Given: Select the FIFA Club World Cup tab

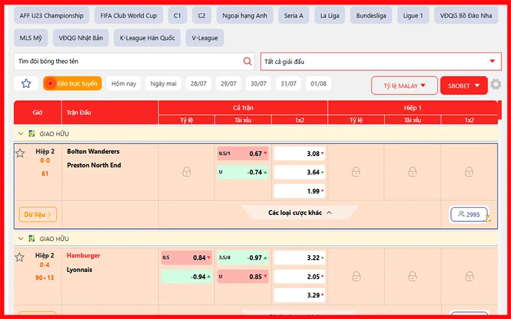Looking at the screenshot, I should click(x=128, y=15).
